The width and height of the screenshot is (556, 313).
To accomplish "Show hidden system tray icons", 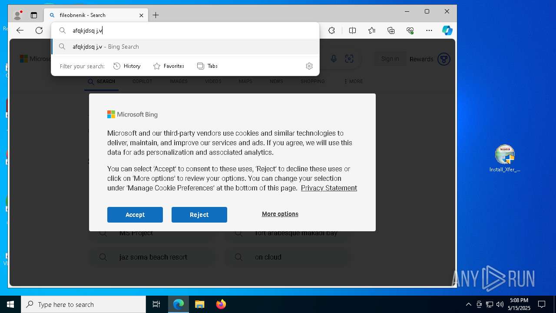I will pyautogui.click(x=468, y=304).
